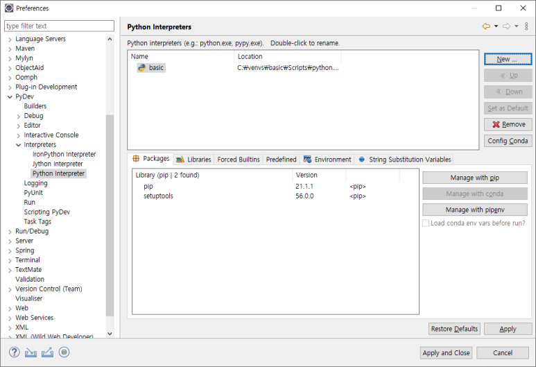The height and width of the screenshot is (367, 536).
Task: Click the Remove interpreter button
Action: (508, 124)
